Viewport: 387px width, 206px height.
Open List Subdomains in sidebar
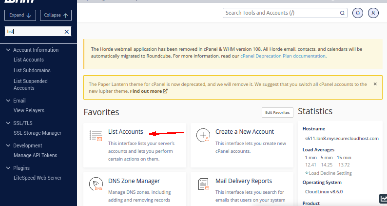pyautogui.click(x=32, y=70)
